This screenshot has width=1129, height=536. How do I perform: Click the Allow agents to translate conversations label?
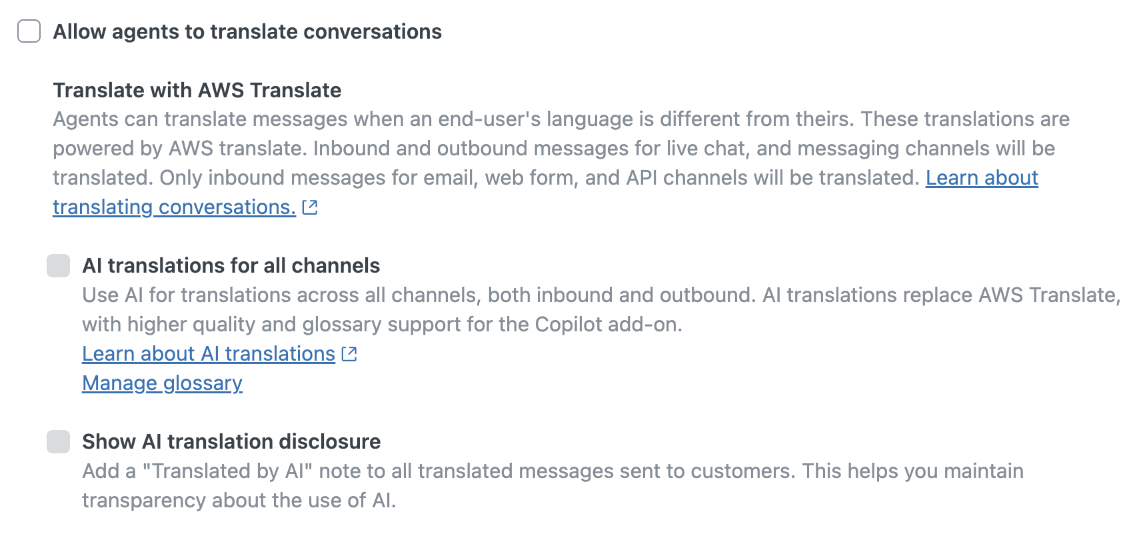click(x=247, y=31)
